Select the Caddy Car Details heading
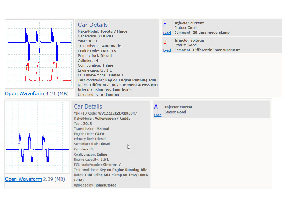The height and width of the screenshot is (219, 285). [x=88, y=106]
